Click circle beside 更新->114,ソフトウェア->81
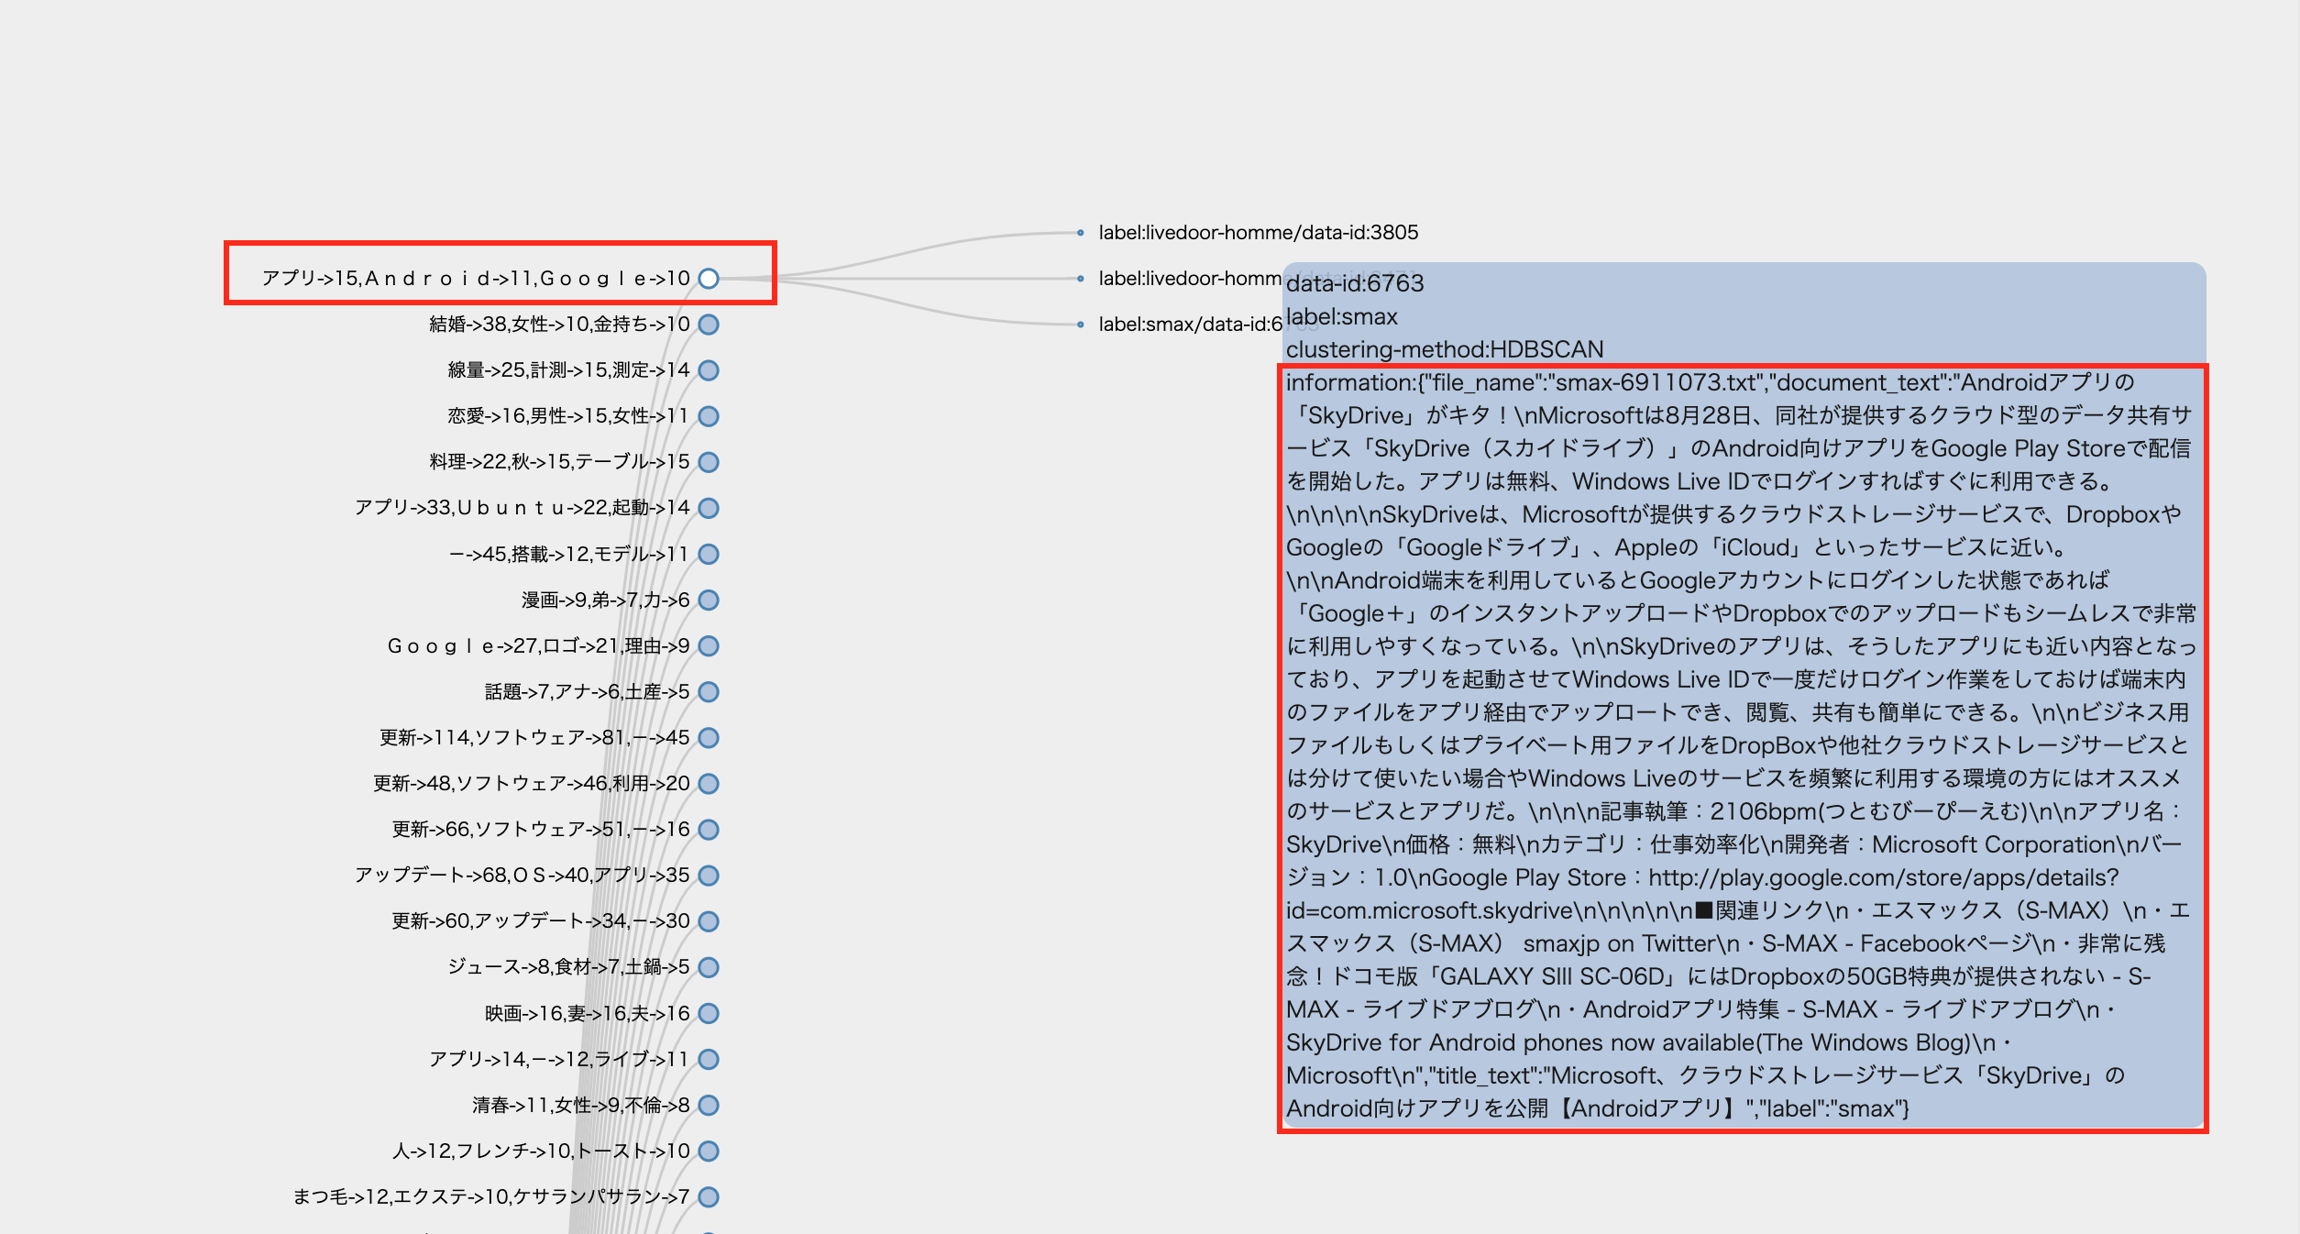The image size is (2300, 1234). click(x=708, y=738)
